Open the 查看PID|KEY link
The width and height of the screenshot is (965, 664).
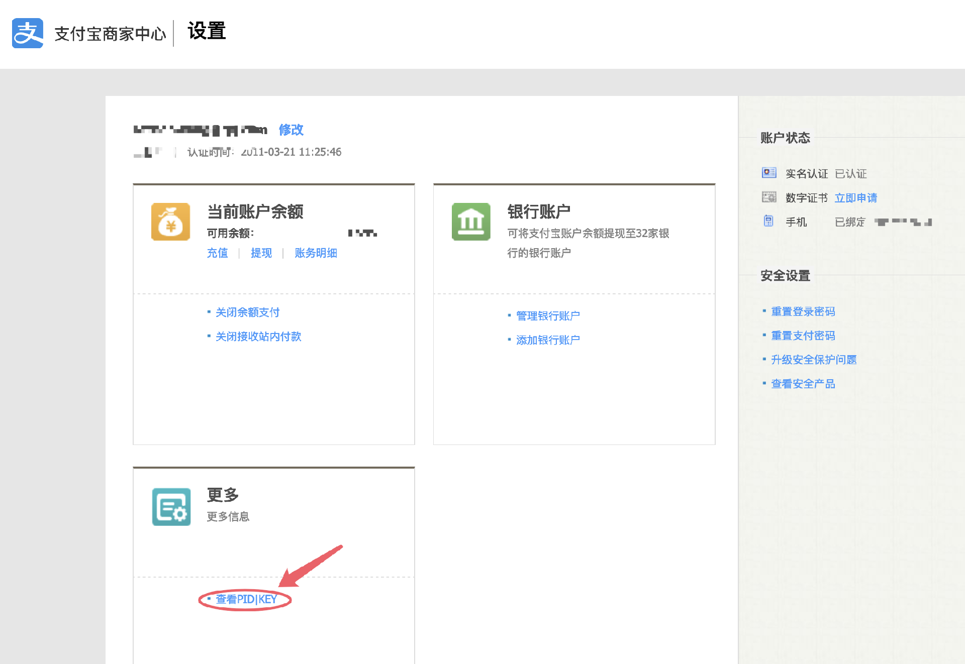(246, 599)
